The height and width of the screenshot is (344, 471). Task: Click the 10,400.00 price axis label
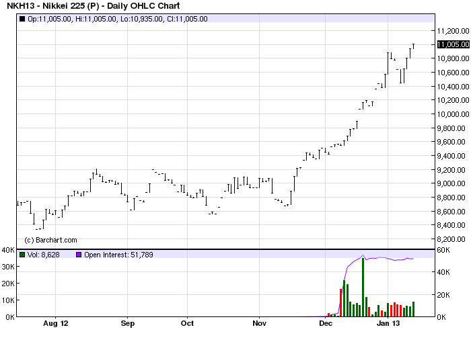453,87
